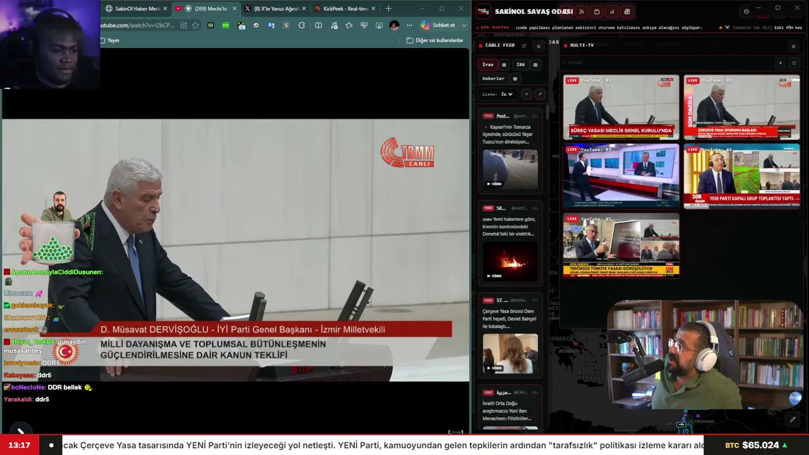Open YouTube #1 live stream thumbnail
Screen dimensions: 809x455
(x=621, y=107)
